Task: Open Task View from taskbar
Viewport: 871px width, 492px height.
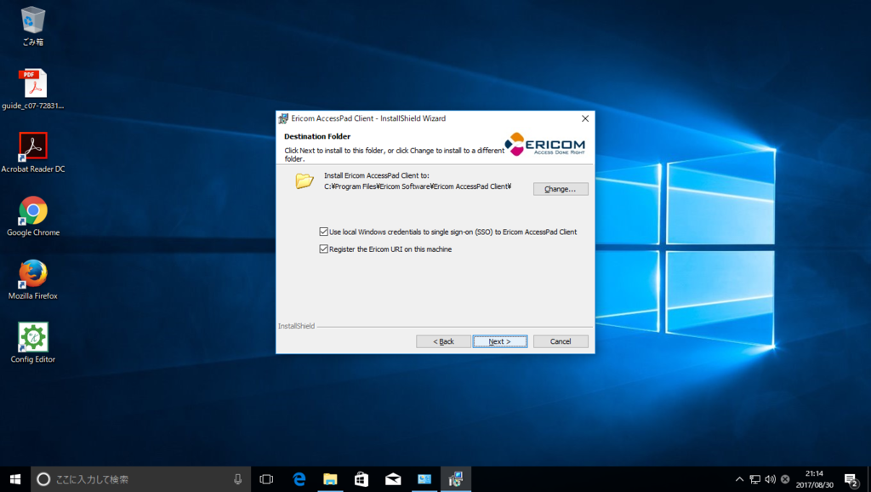Action: pyautogui.click(x=266, y=479)
